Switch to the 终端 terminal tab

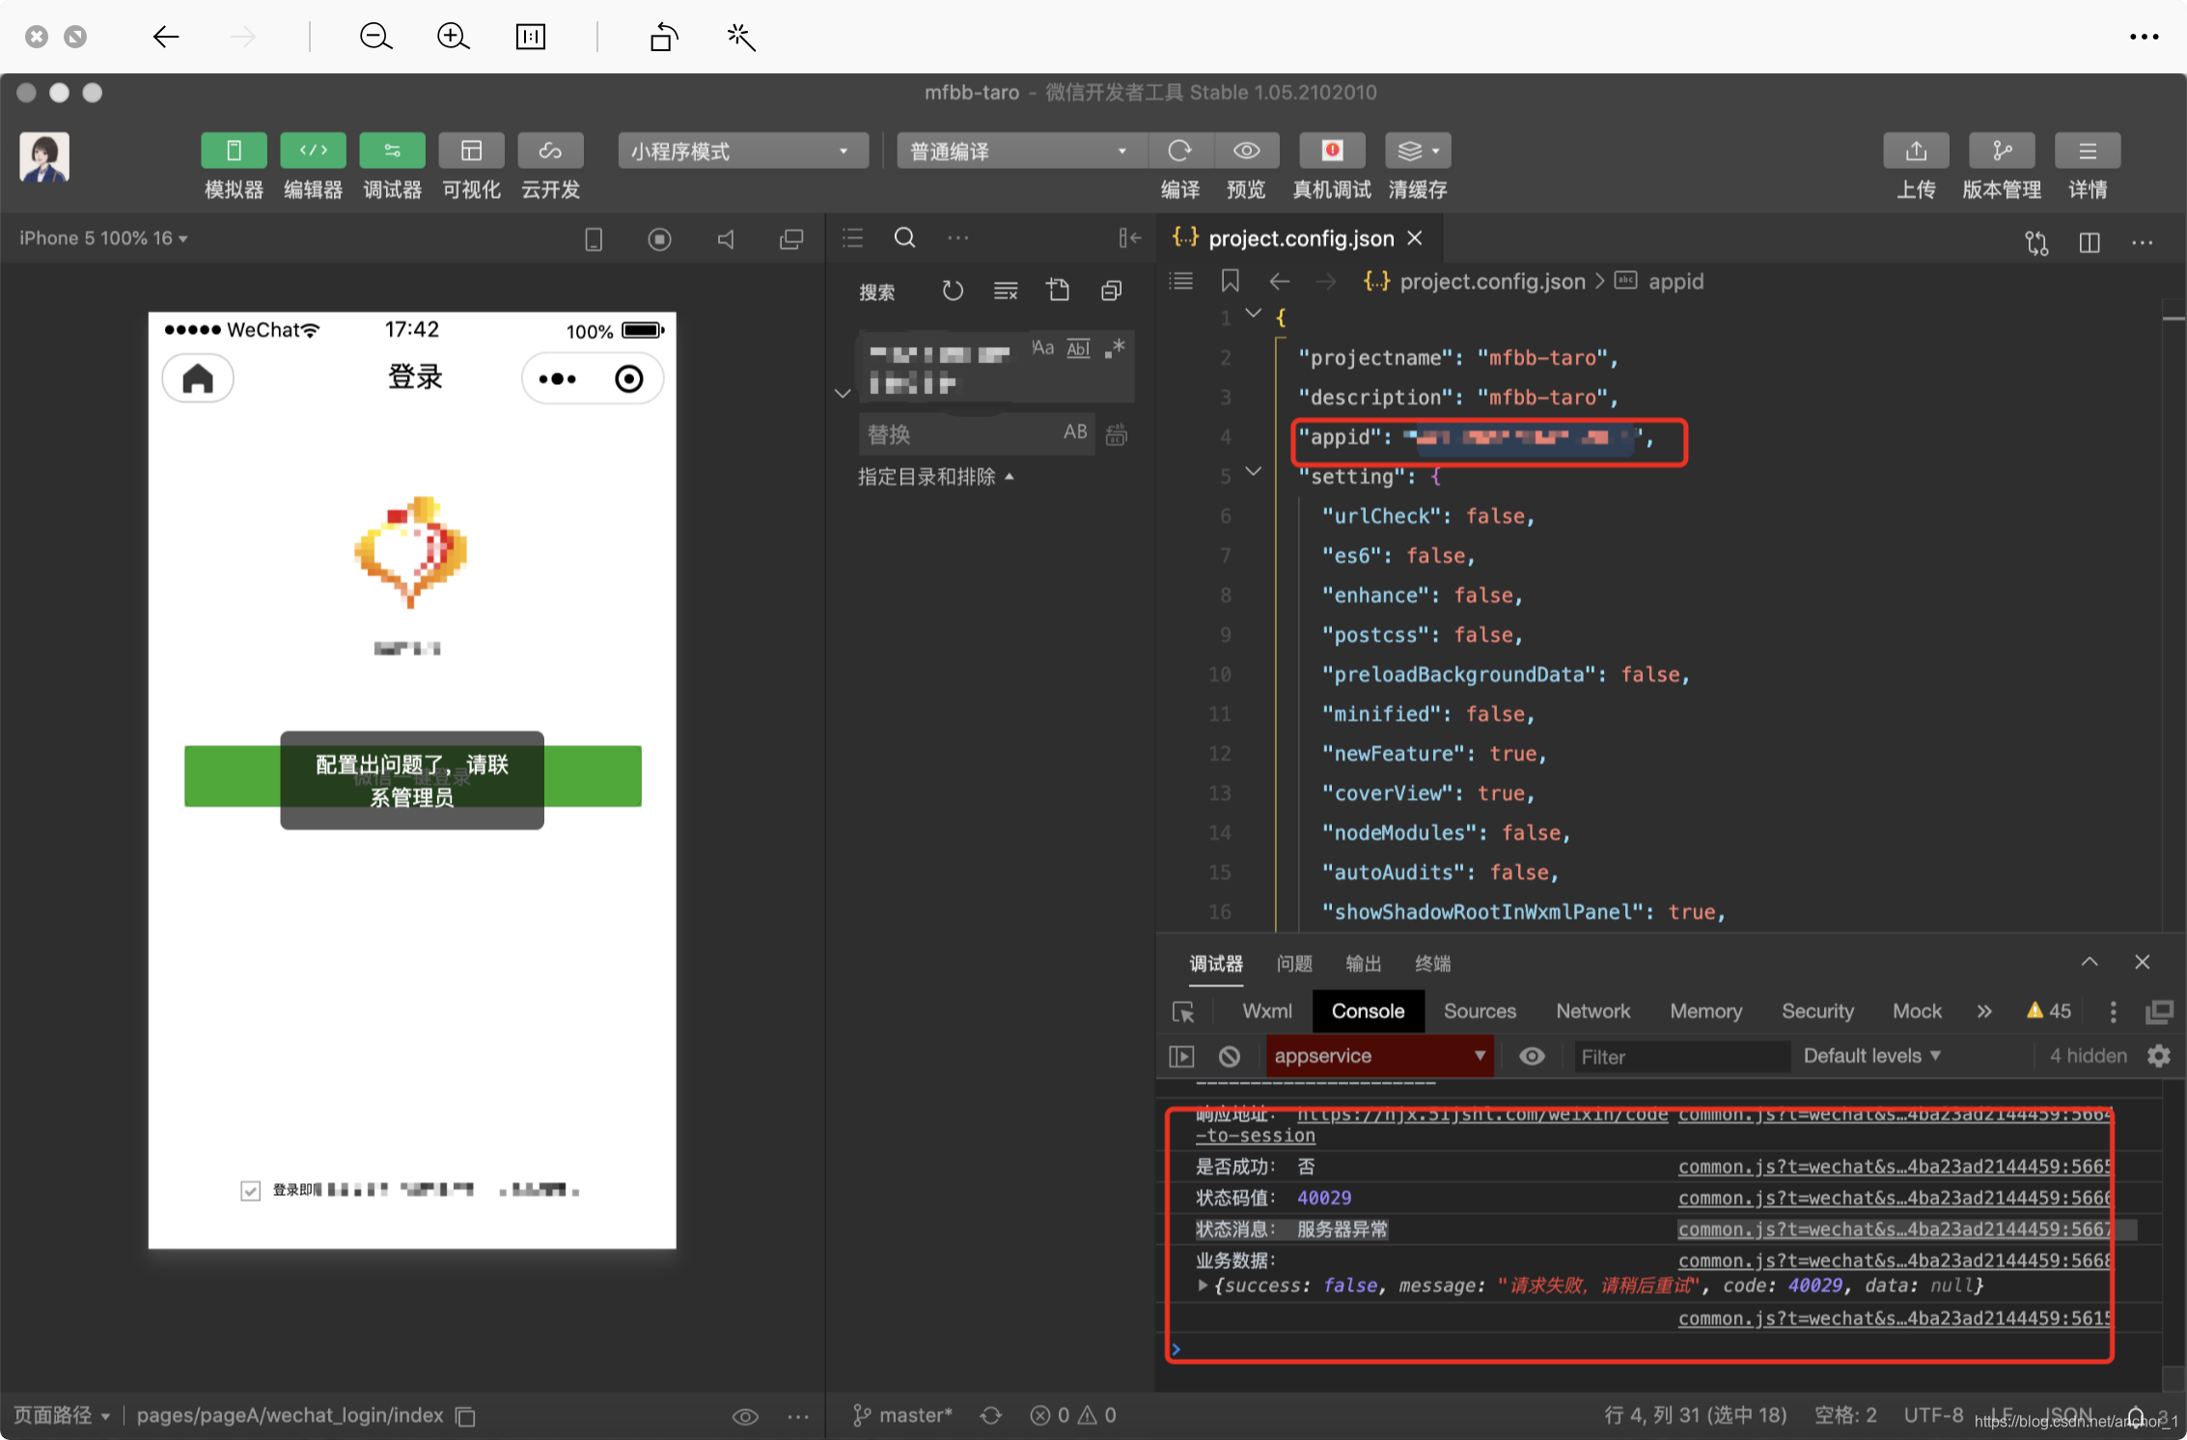click(1432, 963)
